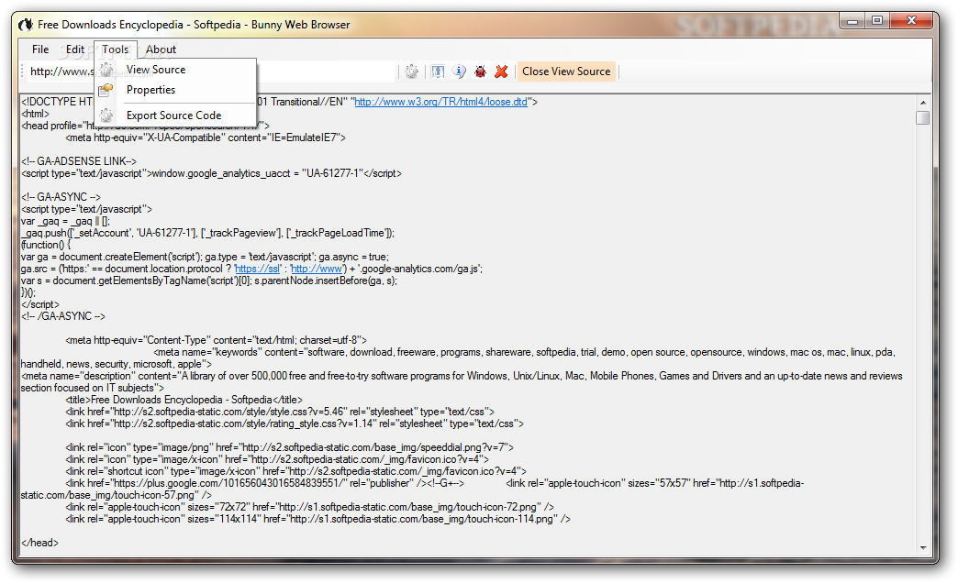Viewport: 958px width, 583px height.
Task: Click the icon beside Properties menu item
Action: (106, 90)
